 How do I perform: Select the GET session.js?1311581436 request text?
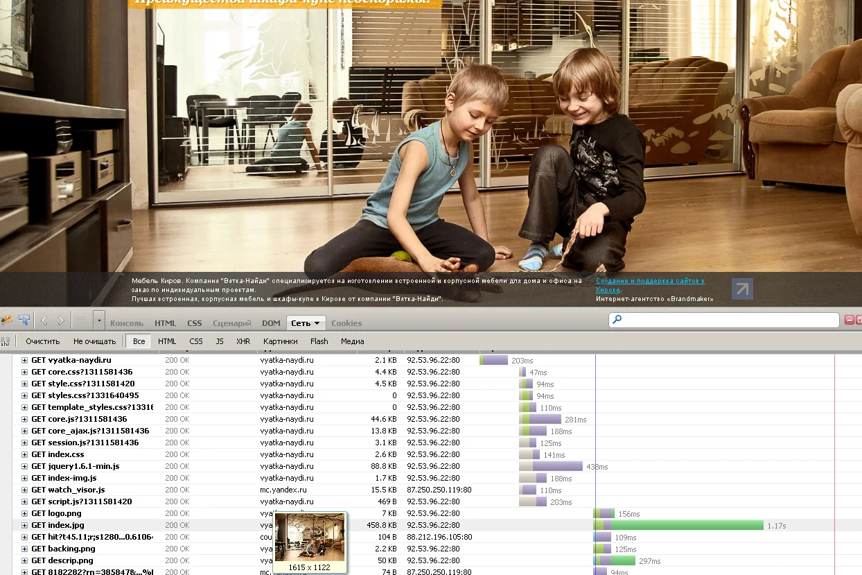(x=85, y=443)
